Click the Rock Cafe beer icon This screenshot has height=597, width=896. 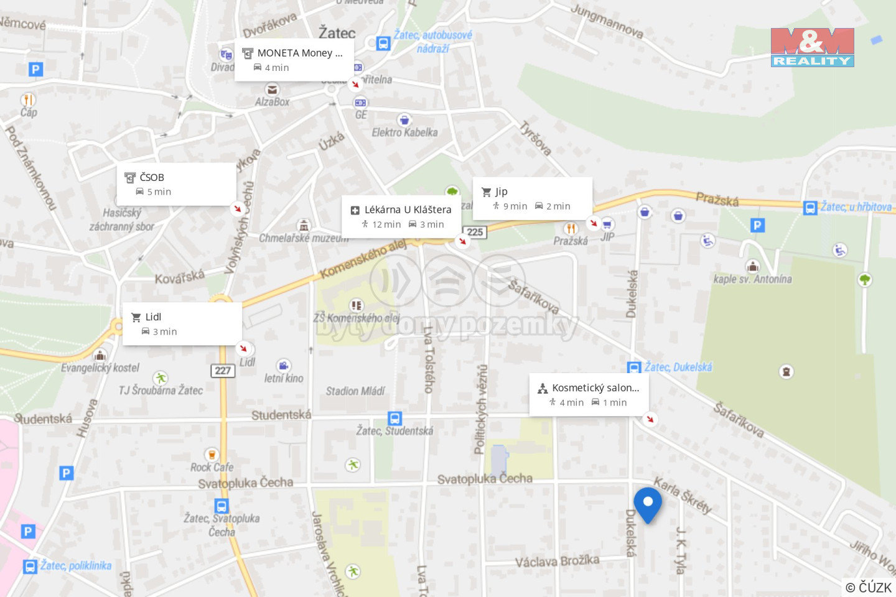pyautogui.click(x=212, y=455)
